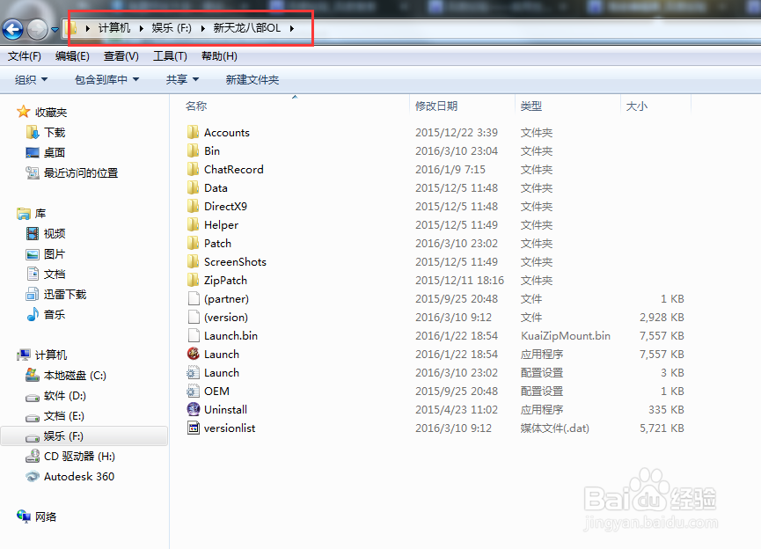Click the Accounts folder icon
Viewport: 761px width, 549px height.
194,132
